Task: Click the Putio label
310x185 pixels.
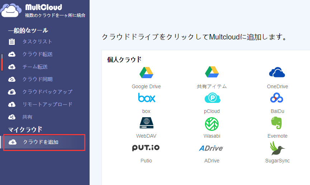Action: (x=146, y=161)
